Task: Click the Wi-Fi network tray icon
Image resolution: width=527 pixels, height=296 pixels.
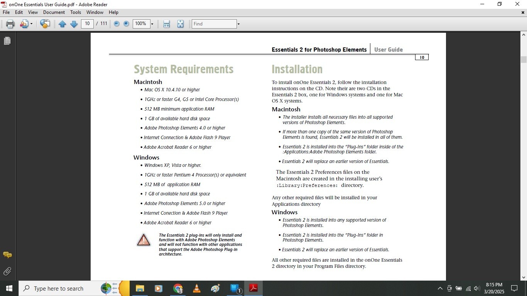Action: [468, 288]
